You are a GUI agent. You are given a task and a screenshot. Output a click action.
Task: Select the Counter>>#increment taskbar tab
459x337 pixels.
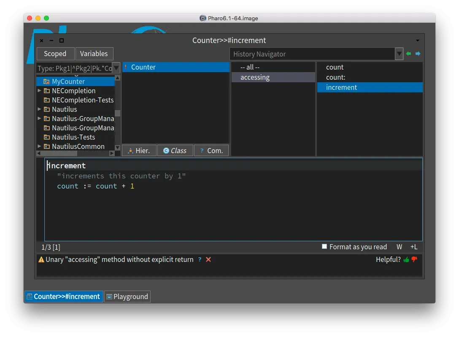point(64,297)
